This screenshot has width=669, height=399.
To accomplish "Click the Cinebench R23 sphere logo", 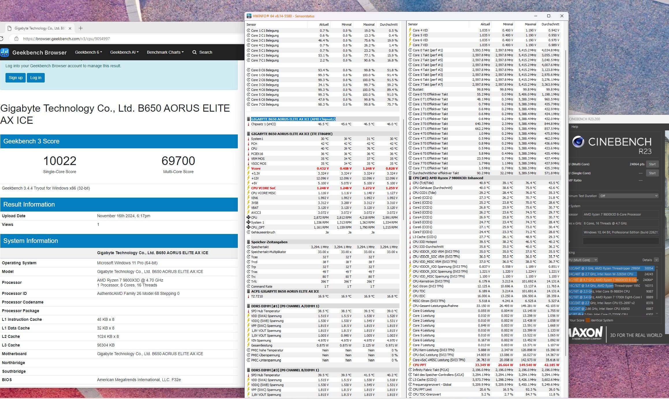I will [578, 142].
